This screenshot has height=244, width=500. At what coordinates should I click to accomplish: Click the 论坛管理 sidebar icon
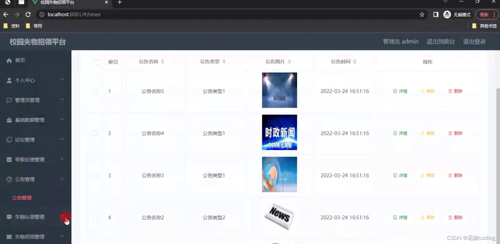click(x=9, y=140)
